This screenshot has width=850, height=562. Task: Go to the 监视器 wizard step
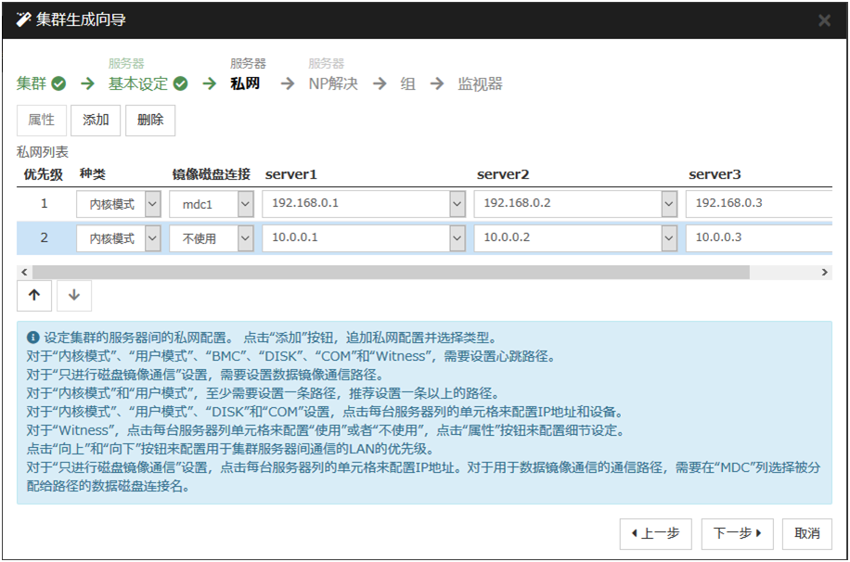[x=480, y=84]
